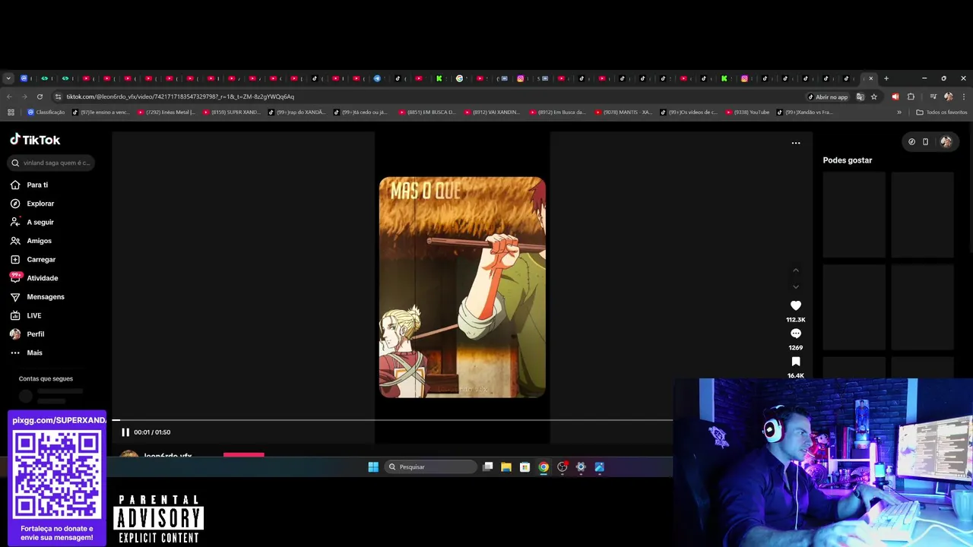
Task: Click the playing anime video
Action: pos(462,287)
